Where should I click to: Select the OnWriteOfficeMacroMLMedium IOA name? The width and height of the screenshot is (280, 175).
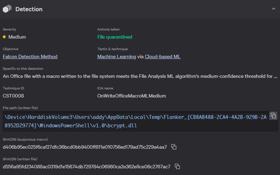click(131, 96)
